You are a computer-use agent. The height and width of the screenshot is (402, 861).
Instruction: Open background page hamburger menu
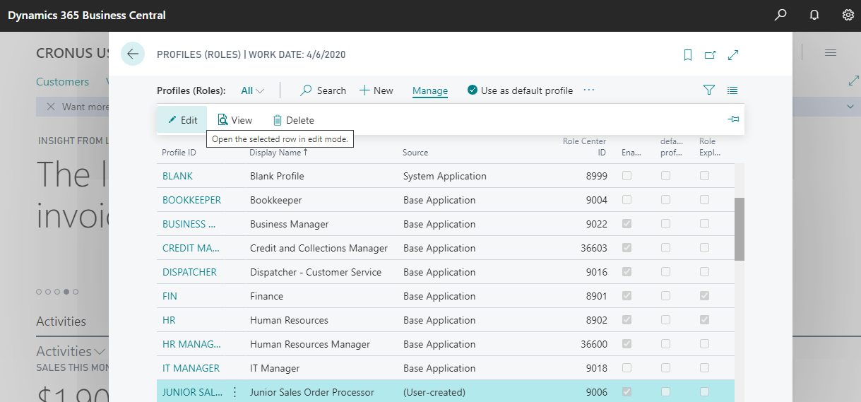[x=831, y=53]
